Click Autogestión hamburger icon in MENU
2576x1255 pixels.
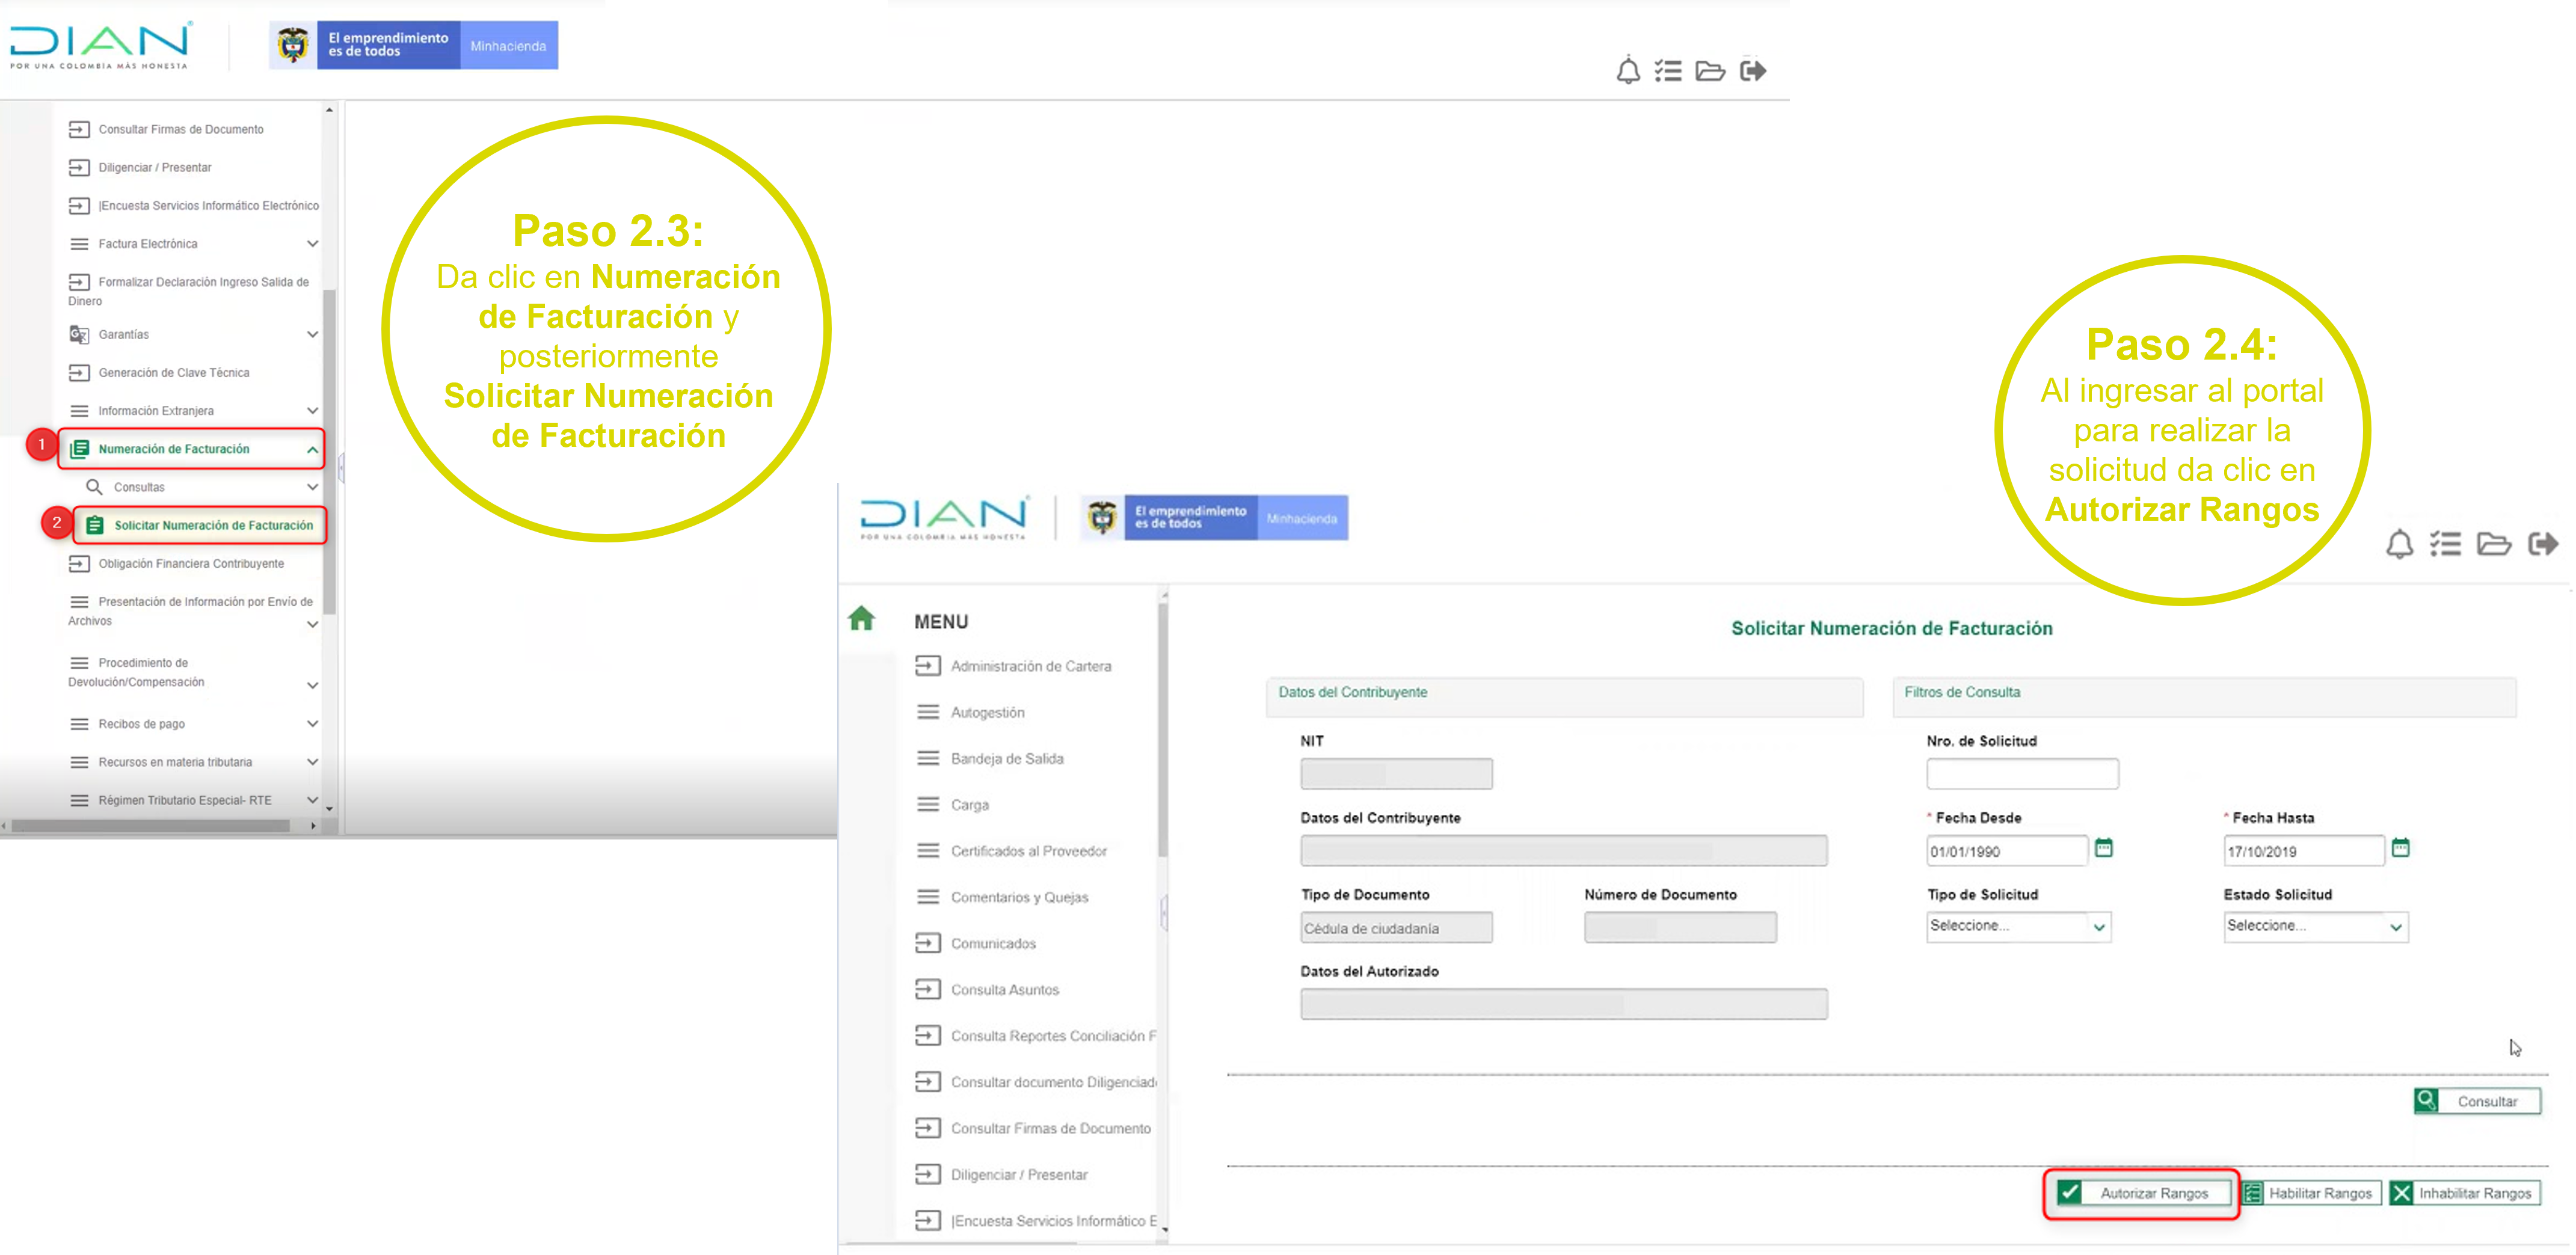928,712
